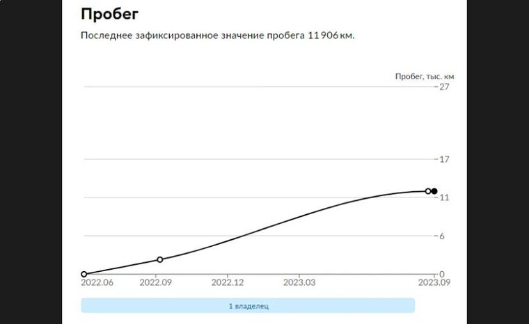Click the first hollow data point at 2022.06
This screenshot has height=324, width=529.
tap(84, 274)
